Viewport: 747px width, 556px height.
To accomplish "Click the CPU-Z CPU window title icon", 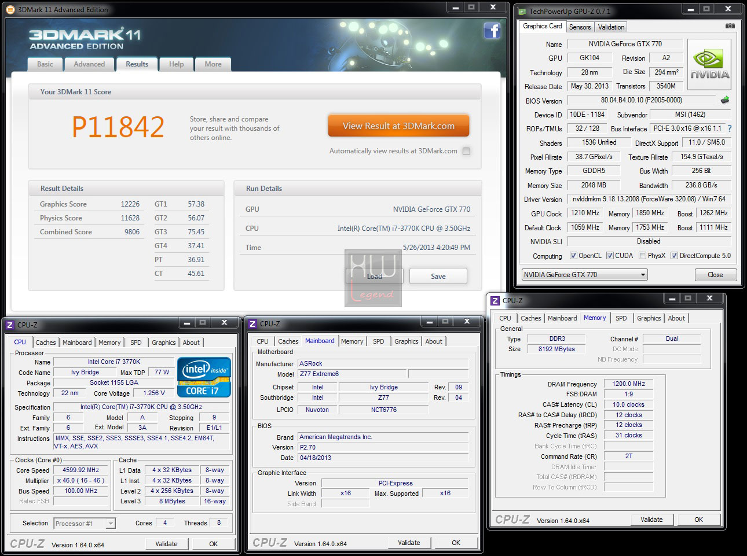I will [x=10, y=325].
